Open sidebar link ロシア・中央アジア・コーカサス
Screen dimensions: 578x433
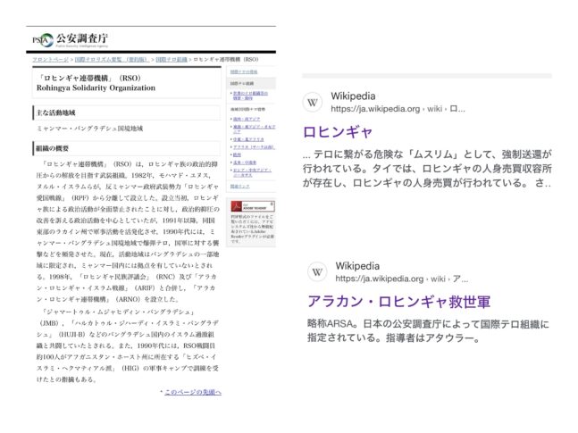tap(252, 172)
